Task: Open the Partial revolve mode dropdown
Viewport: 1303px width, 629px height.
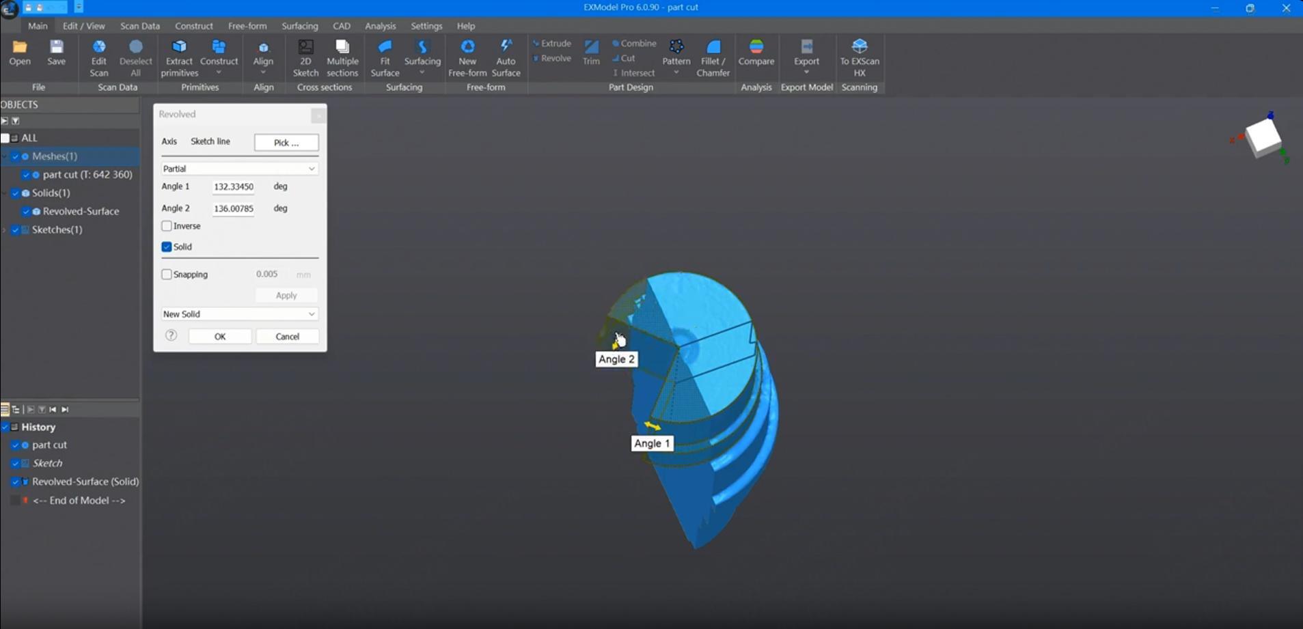Action: click(238, 168)
